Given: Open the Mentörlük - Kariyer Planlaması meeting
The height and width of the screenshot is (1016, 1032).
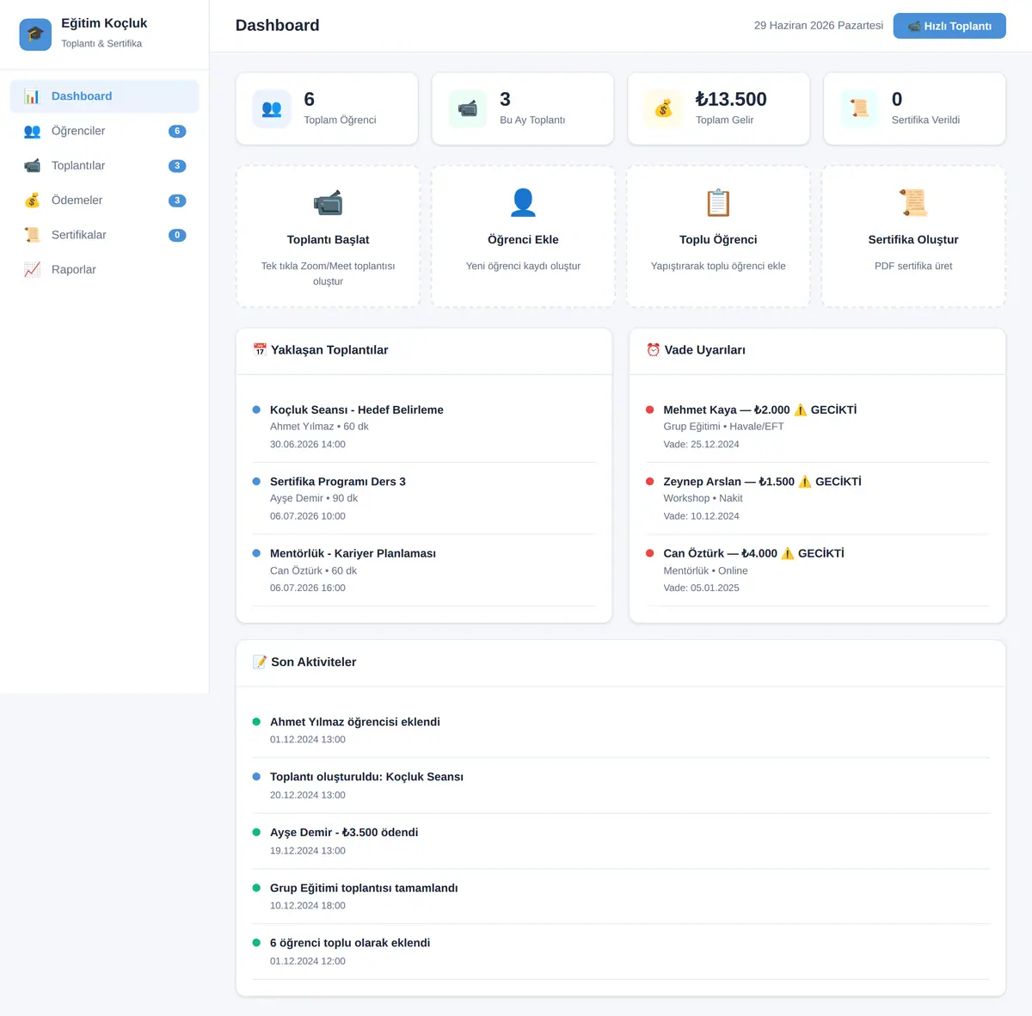Looking at the screenshot, I should 424,570.
